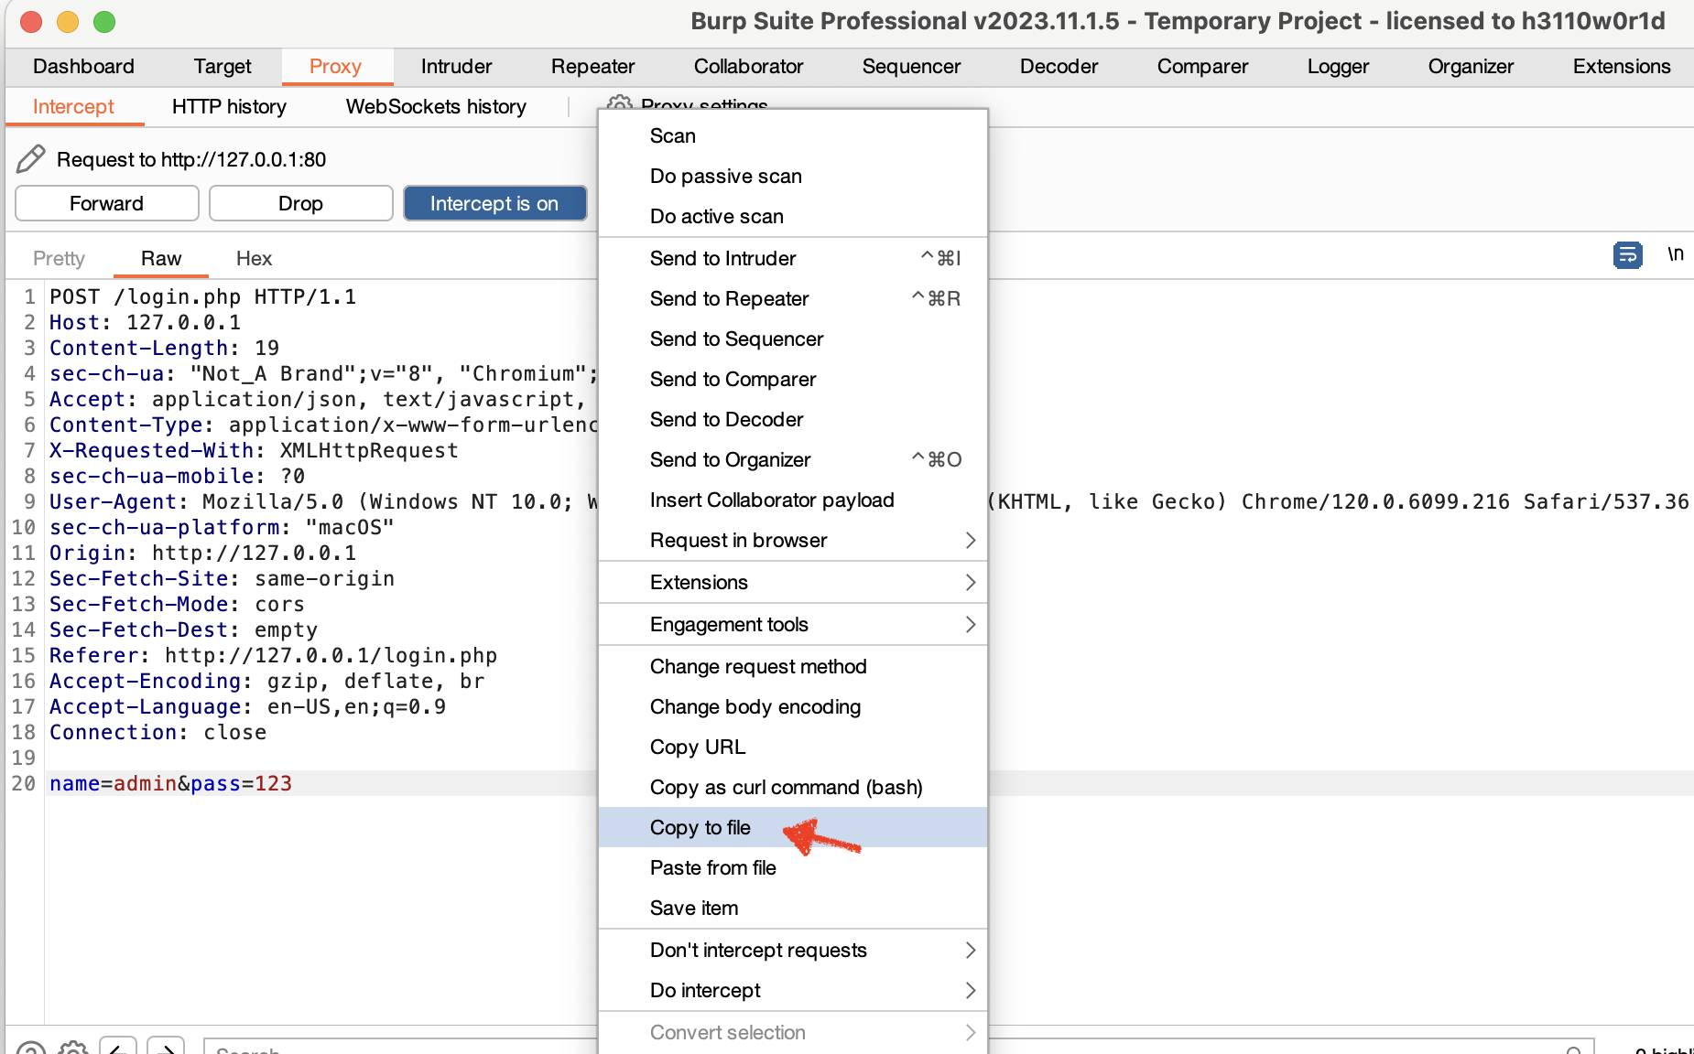Toggle the \n non-printable characters button
The image size is (1694, 1054).
1675,254
